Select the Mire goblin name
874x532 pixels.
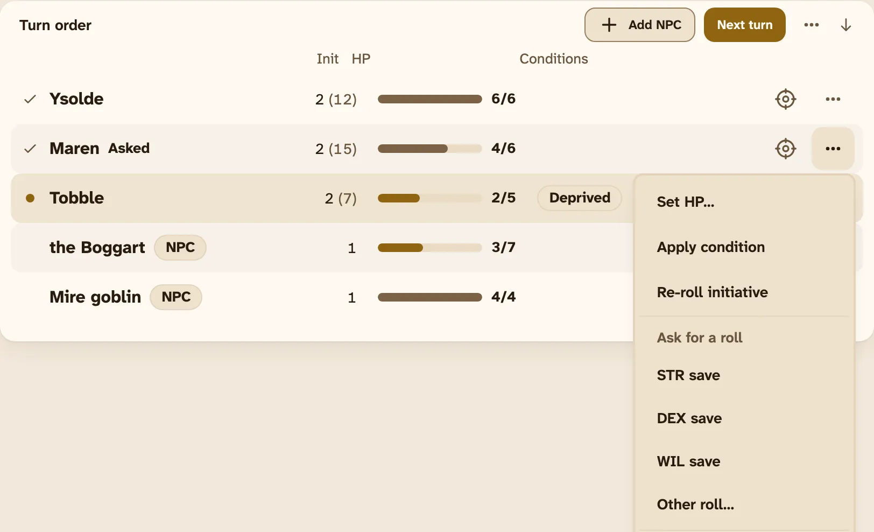[95, 297]
